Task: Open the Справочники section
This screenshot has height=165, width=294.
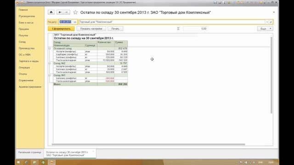Action: click(26, 81)
